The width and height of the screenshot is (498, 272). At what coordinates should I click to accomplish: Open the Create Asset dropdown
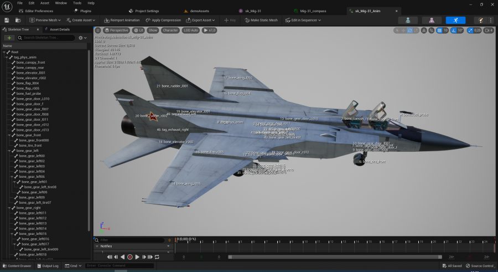point(81,20)
